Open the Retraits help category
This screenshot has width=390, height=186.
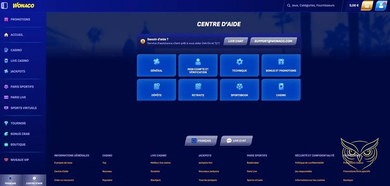pos(198,90)
